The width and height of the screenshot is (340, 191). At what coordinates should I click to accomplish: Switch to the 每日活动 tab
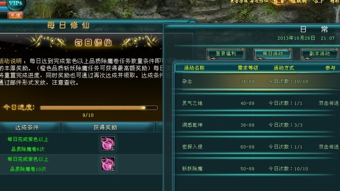pyautogui.click(x=273, y=54)
